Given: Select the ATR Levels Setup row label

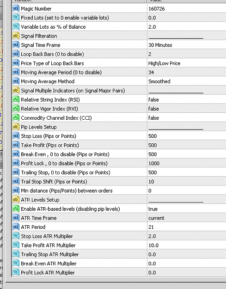Looking at the screenshot, I should coord(40,200).
